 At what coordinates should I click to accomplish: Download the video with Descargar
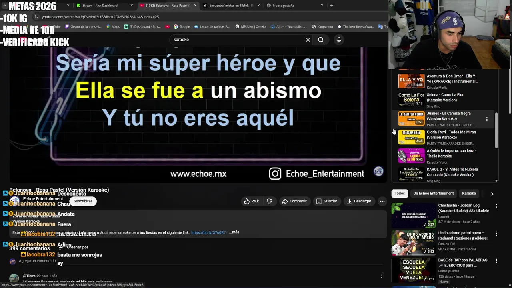359,201
